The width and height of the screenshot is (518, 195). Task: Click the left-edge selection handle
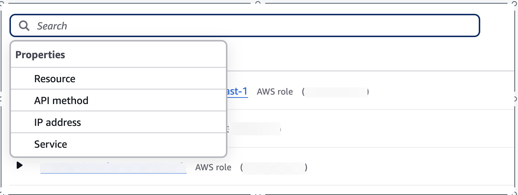tap(1, 98)
